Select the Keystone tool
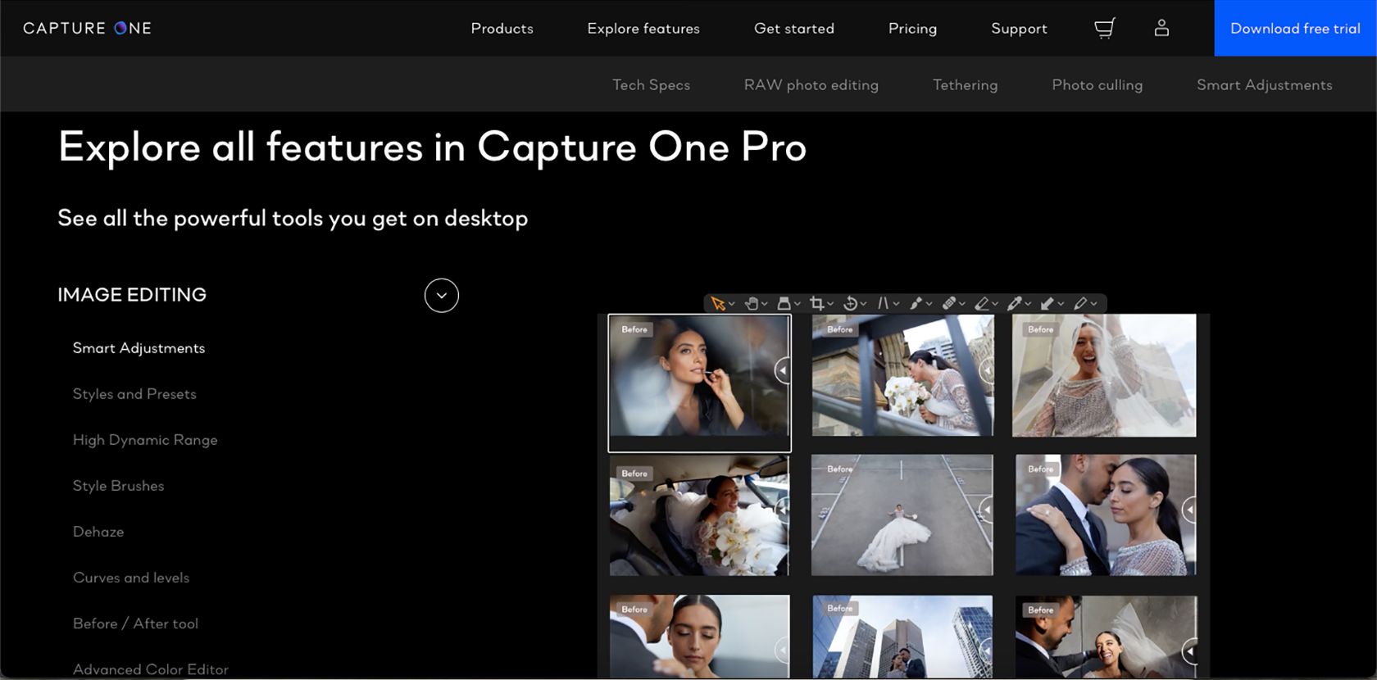The image size is (1377, 680). [x=883, y=304]
